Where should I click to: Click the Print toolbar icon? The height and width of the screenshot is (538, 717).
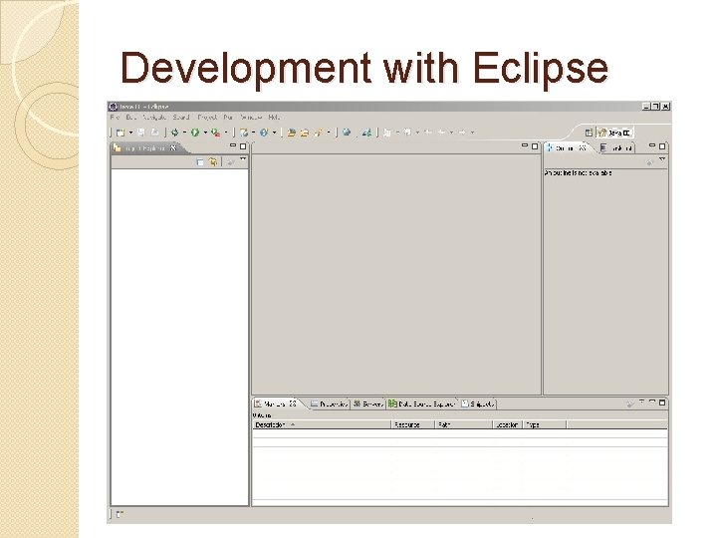point(155,133)
